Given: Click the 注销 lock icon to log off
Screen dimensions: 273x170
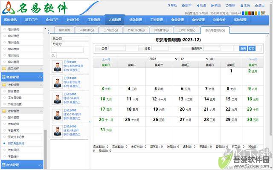Looking at the screenshot, I should coord(242,6).
